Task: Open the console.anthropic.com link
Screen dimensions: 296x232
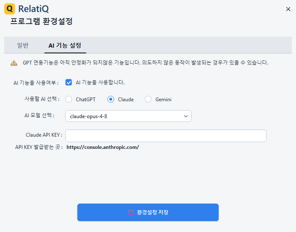Action: point(103,147)
